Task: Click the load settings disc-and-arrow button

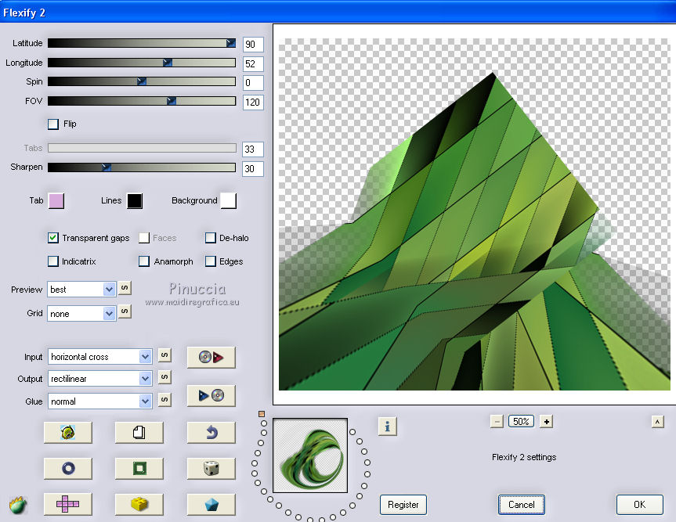Action: click(x=211, y=357)
